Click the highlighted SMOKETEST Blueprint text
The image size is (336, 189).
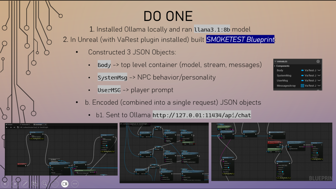(x=240, y=40)
